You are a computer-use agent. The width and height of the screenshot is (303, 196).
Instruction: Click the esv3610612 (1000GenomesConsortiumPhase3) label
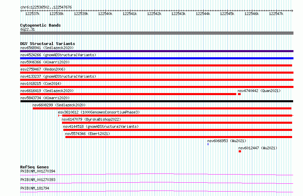(x=99, y=112)
